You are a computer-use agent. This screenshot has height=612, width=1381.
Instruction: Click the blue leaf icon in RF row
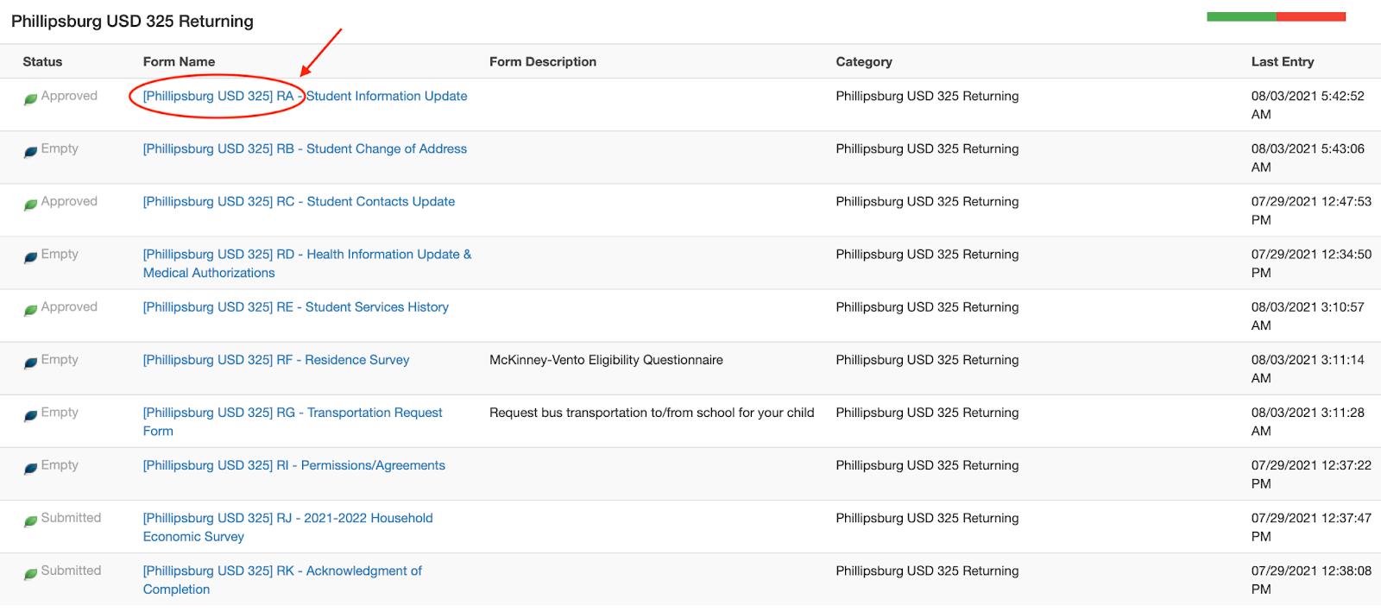coord(30,362)
